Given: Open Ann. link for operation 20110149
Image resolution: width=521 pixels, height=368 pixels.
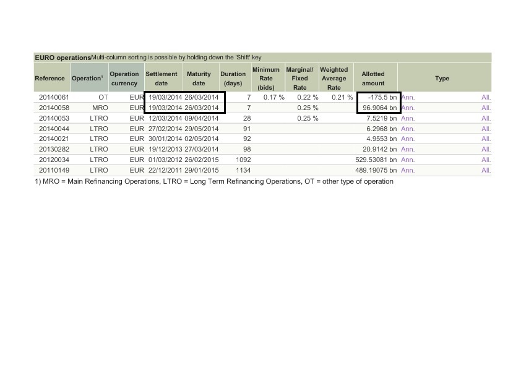Looking at the screenshot, I should 408,170.
